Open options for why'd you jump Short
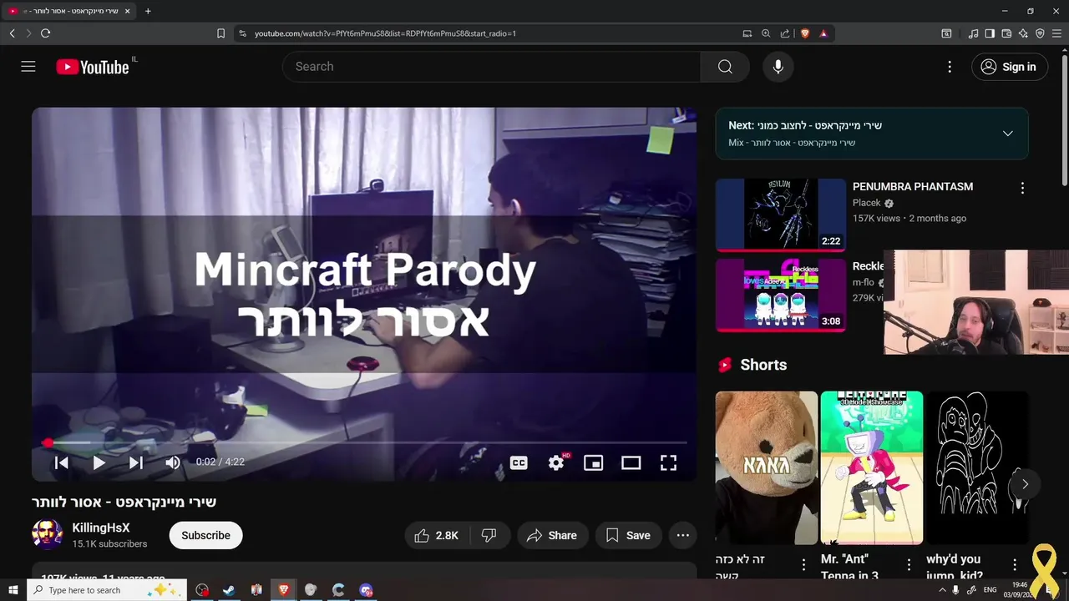 (x=1015, y=565)
